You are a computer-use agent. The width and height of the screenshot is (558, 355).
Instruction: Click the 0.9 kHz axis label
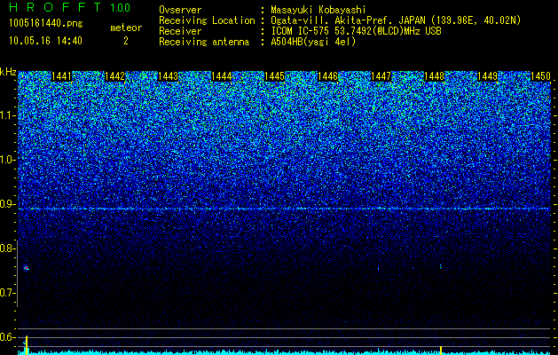(x=7, y=204)
